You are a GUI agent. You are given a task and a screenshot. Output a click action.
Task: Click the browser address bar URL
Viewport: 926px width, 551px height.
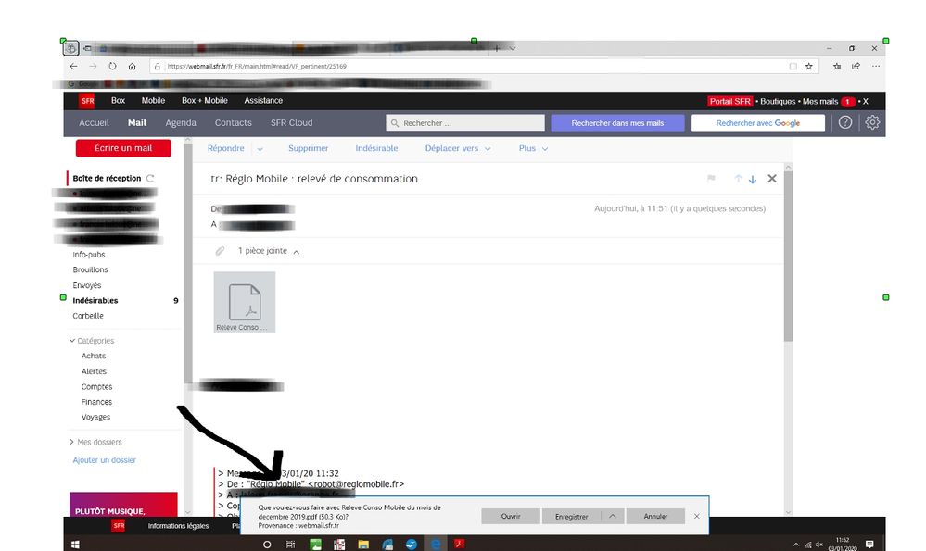point(257,66)
